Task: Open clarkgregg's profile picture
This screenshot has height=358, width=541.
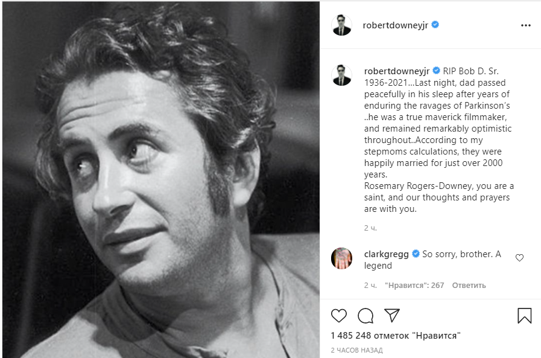Action: coord(342,258)
